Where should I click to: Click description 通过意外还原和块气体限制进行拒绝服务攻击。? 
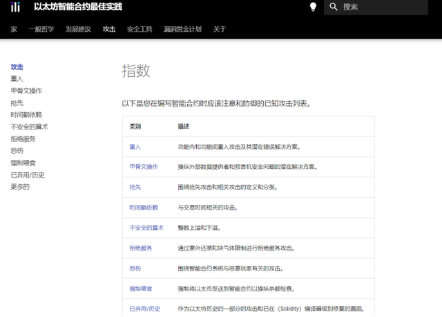[x=236, y=248]
